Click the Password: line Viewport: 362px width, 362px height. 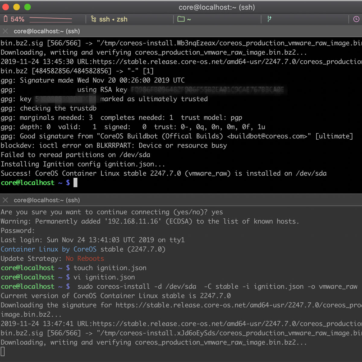click(x=18, y=231)
